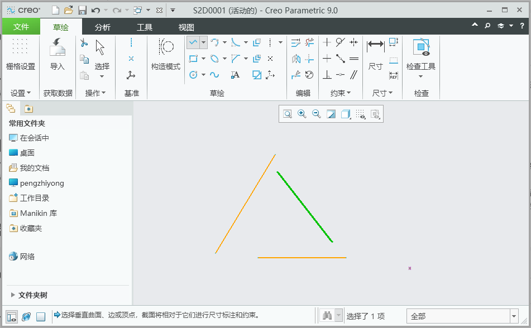Zoom in using the graphics toolbar magnifier

click(302, 113)
